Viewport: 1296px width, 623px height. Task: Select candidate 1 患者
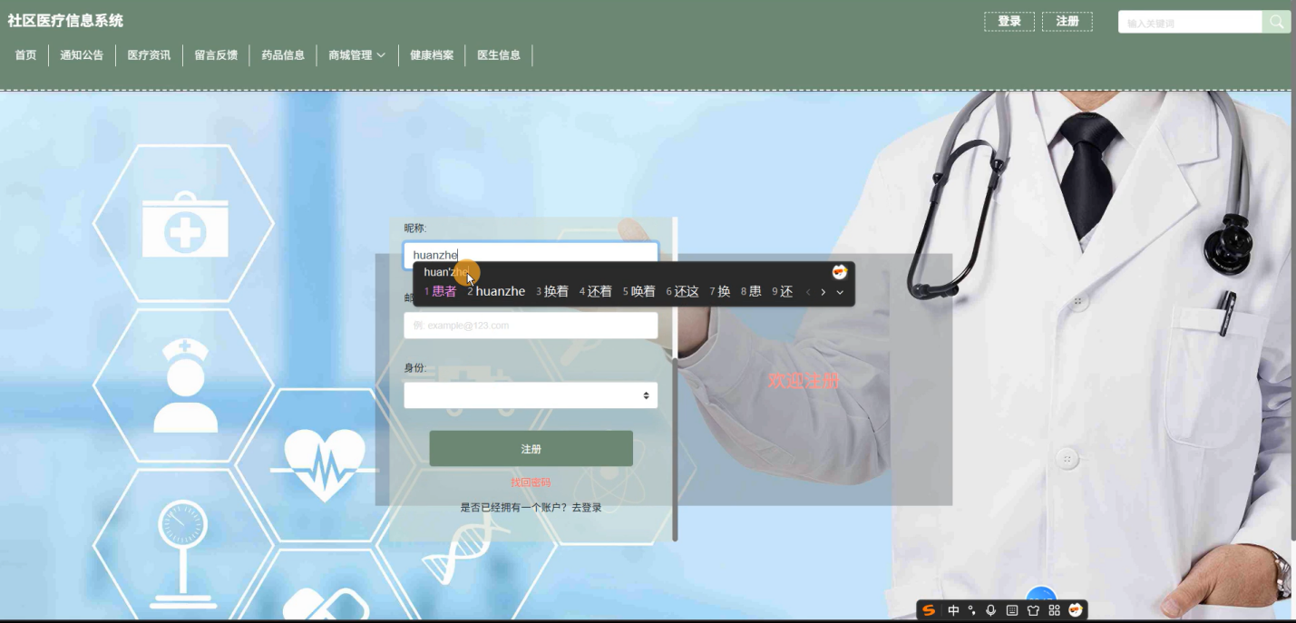[441, 292]
